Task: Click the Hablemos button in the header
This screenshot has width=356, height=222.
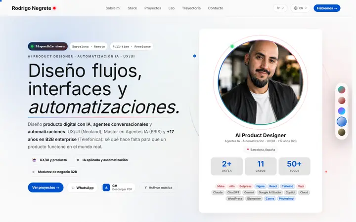Action: coord(327,8)
